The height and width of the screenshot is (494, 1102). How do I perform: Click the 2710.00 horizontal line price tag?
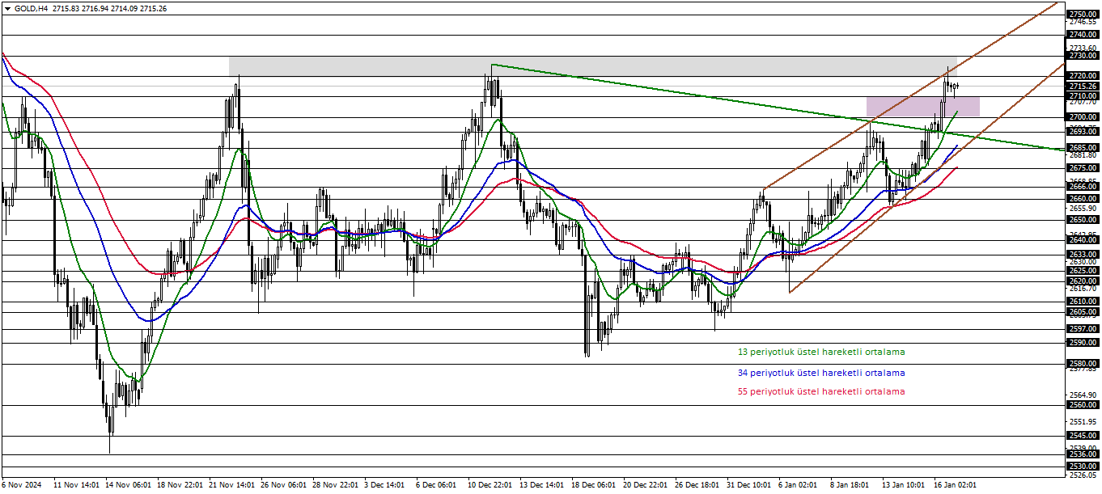coord(1083,96)
